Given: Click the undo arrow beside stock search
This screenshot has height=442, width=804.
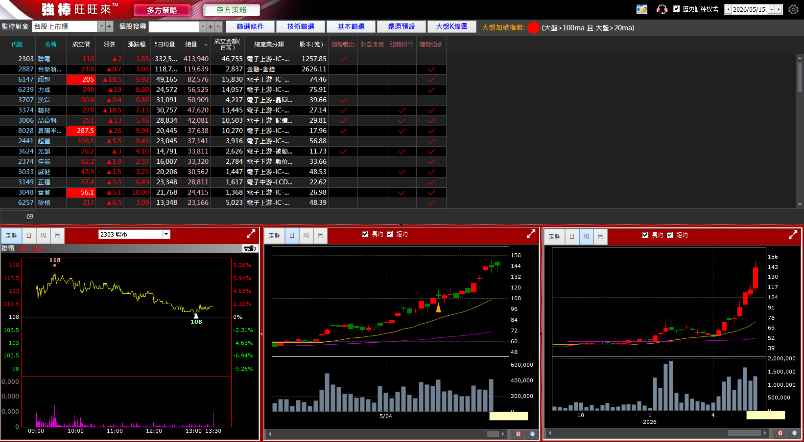Looking at the screenshot, I should pos(218,27).
